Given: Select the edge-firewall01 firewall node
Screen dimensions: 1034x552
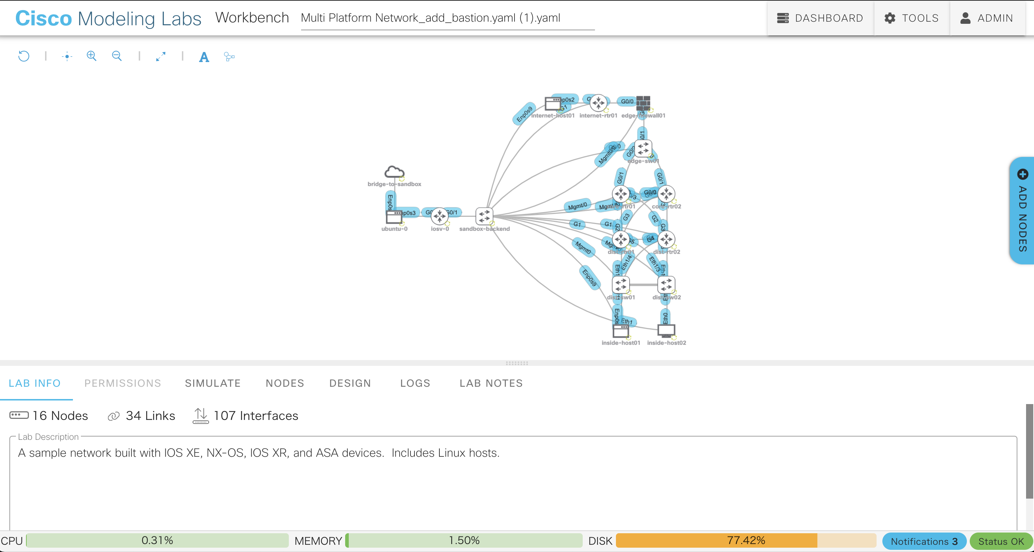Looking at the screenshot, I should (x=643, y=103).
